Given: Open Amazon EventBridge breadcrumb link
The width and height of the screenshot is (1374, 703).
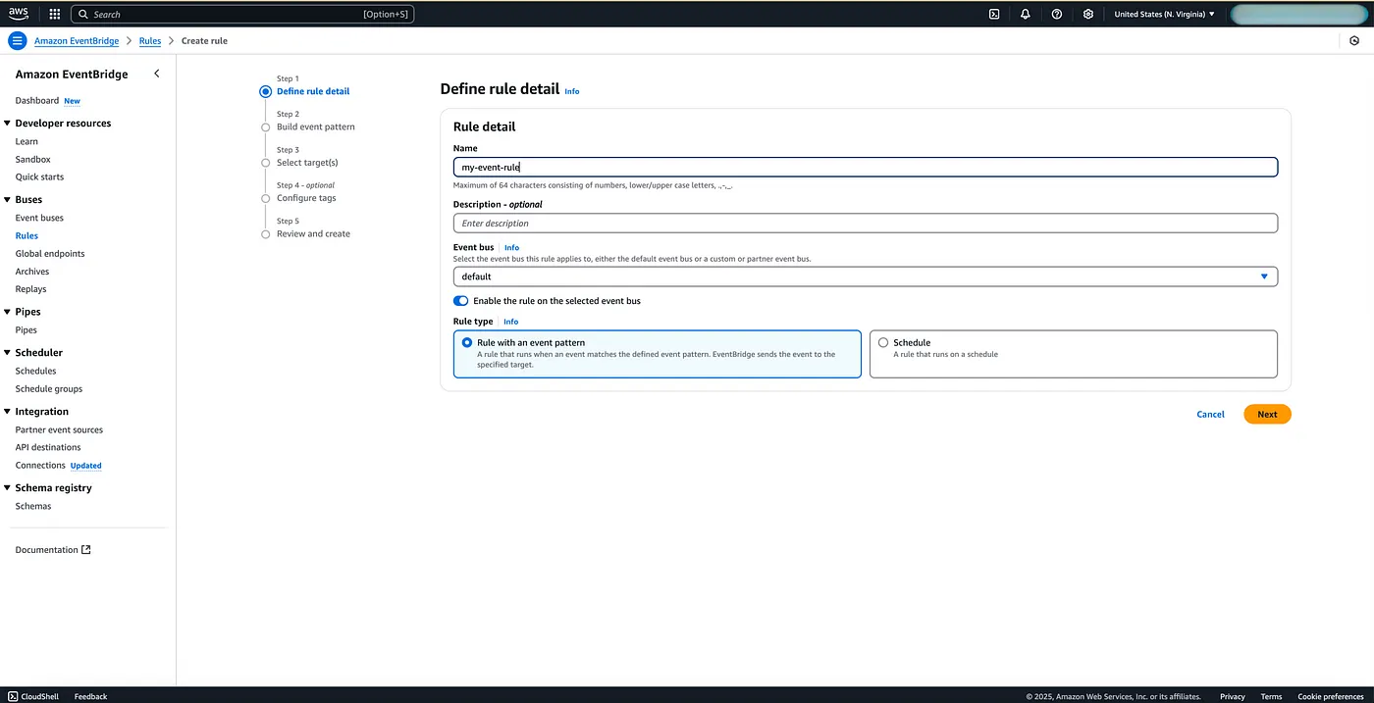Looking at the screenshot, I should (77, 40).
